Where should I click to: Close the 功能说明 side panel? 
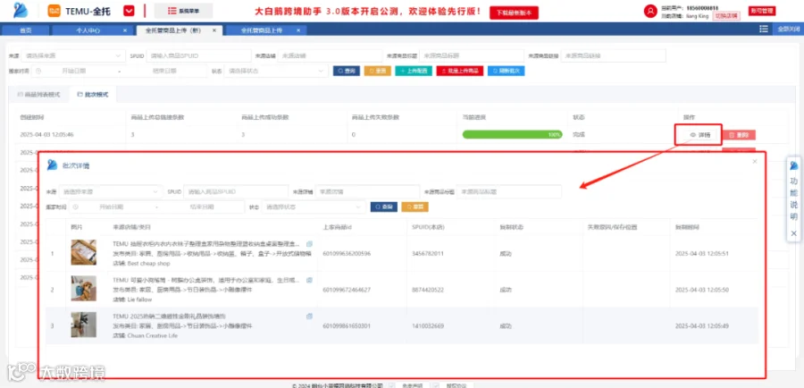click(x=794, y=233)
